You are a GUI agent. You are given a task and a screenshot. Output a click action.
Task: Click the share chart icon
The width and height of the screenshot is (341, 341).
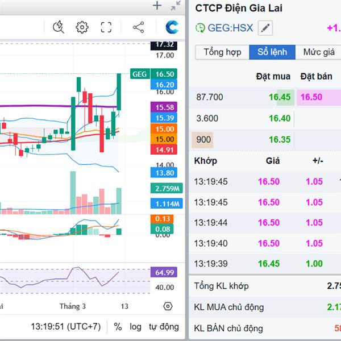click(x=139, y=27)
